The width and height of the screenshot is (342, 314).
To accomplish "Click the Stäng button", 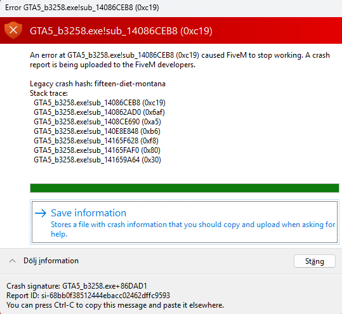I will tap(314, 261).
